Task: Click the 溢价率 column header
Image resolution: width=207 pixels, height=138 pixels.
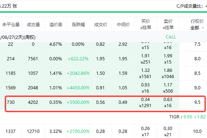Action: pyautogui.click(x=56, y=25)
